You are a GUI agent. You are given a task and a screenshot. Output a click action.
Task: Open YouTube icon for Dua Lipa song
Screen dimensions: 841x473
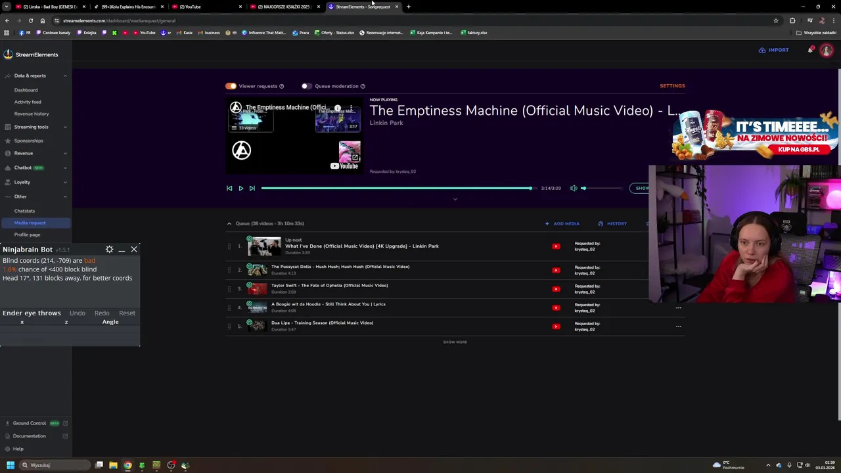pyautogui.click(x=556, y=327)
